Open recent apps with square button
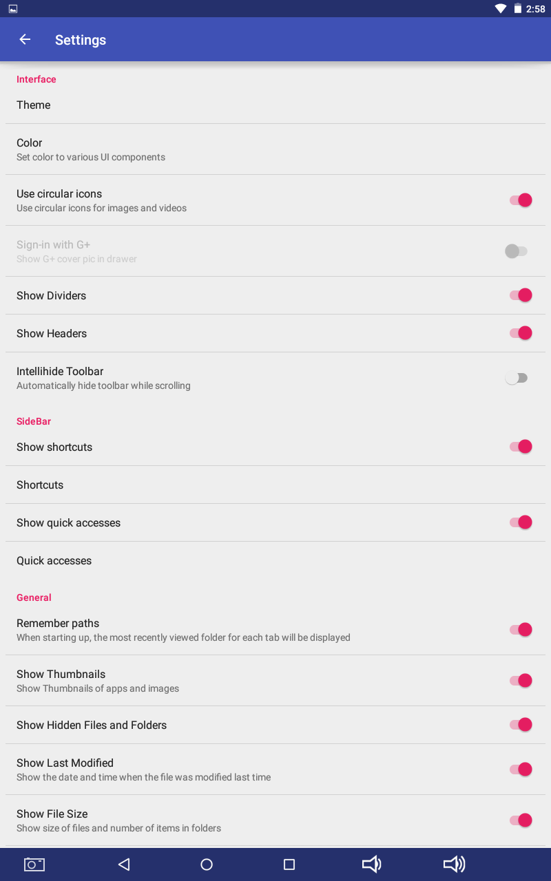The width and height of the screenshot is (551, 881). click(289, 864)
